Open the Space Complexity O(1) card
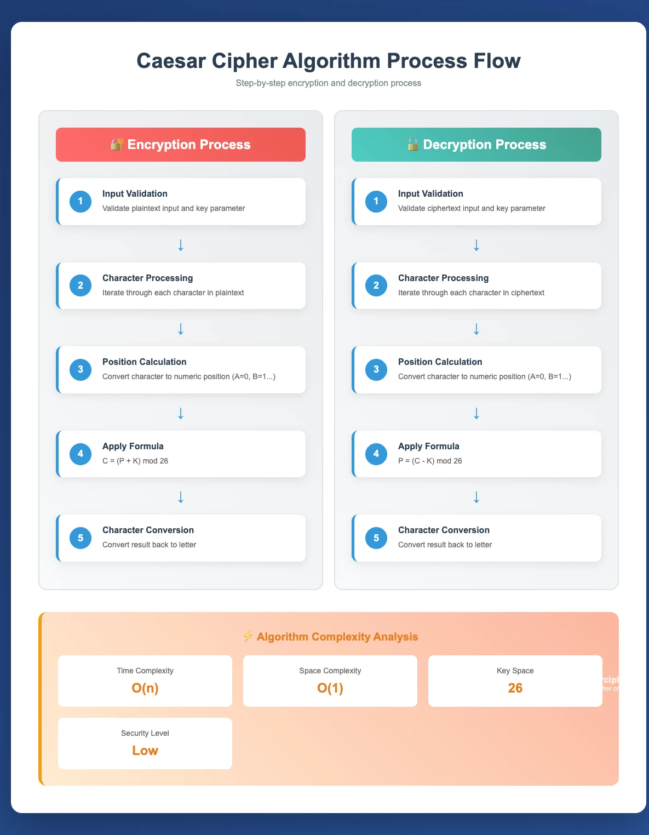The image size is (649, 835). 330,681
